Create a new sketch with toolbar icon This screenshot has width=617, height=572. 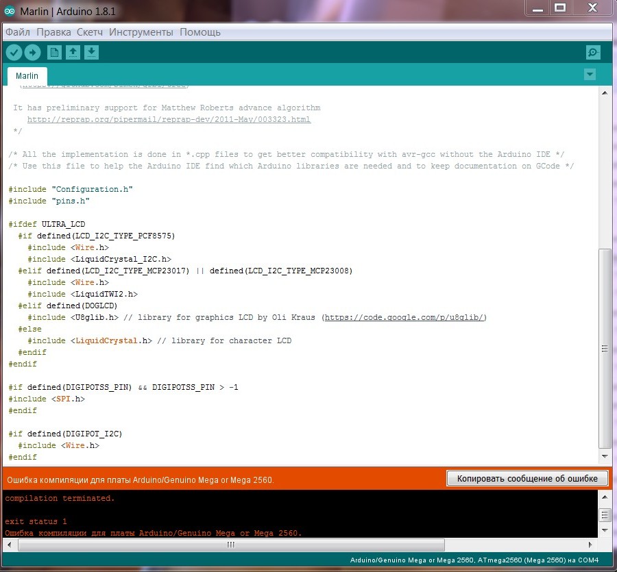[54, 53]
